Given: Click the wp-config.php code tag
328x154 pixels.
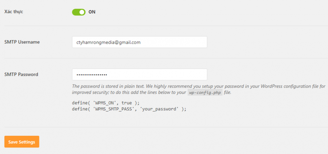Looking at the screenshot, I should (x=205, y=93).
